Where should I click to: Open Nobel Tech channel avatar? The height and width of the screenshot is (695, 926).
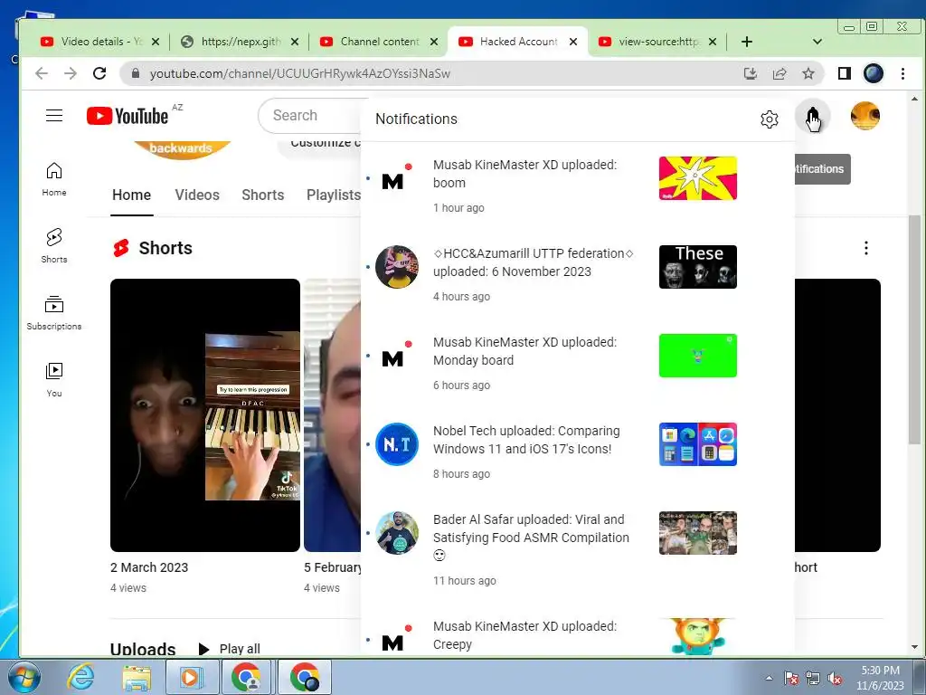[x=397, y=444]
